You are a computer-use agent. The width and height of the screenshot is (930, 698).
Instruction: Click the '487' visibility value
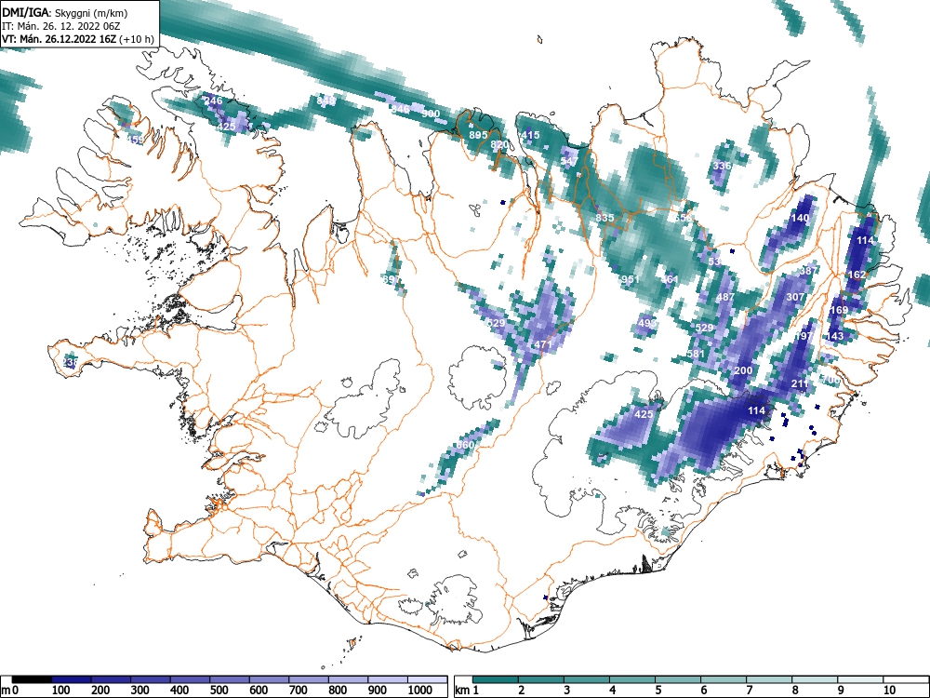[726, 298]
